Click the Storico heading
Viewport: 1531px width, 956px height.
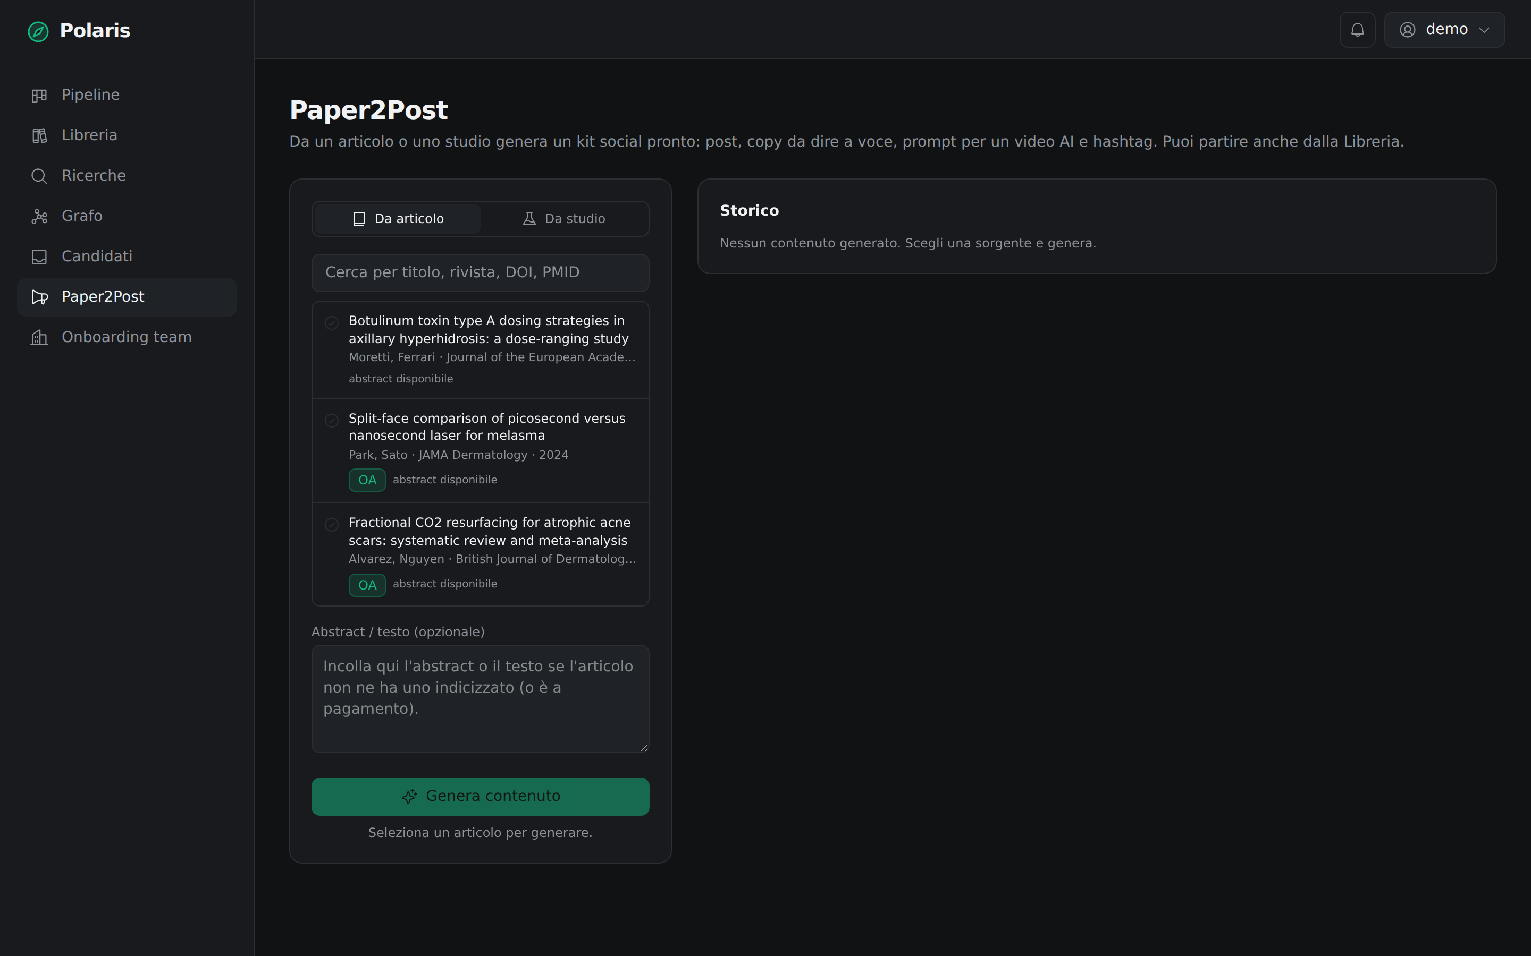(x=749, y=210)
